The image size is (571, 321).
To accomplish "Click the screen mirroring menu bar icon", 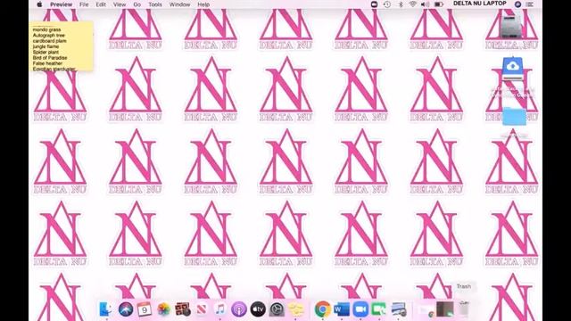I will [x=374, y=4].
